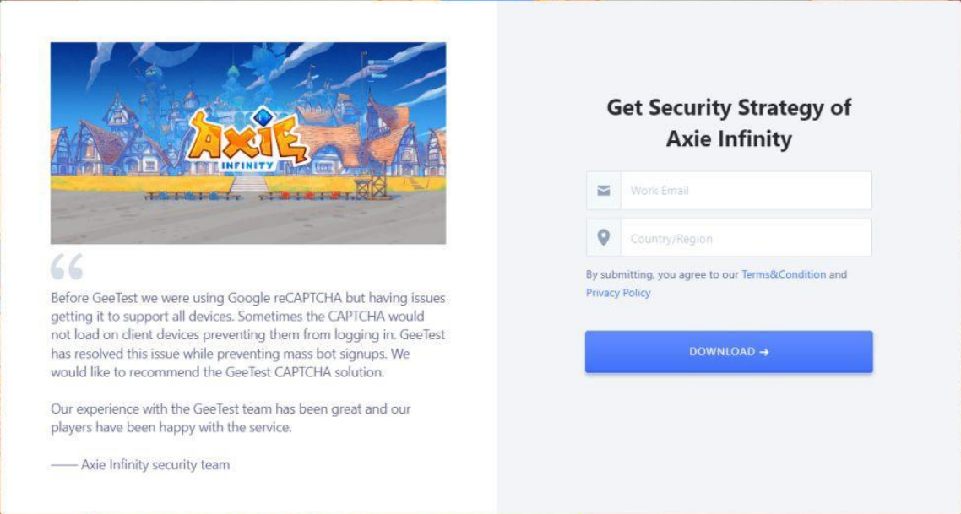961x514 pixels.
Task: Click the 'Axie Infinity security team' signature
Action: coord(155,464)
